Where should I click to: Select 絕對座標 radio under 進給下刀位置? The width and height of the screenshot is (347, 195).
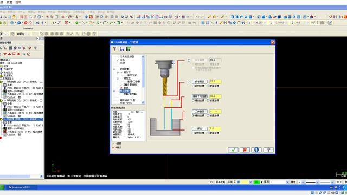[x=193, y=101]
